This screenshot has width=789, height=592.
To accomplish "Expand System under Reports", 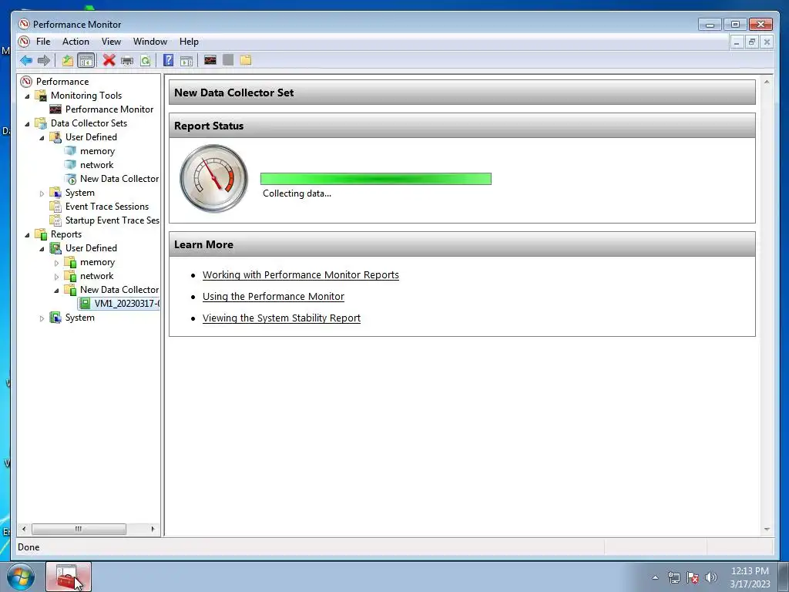I will [42, 318].
